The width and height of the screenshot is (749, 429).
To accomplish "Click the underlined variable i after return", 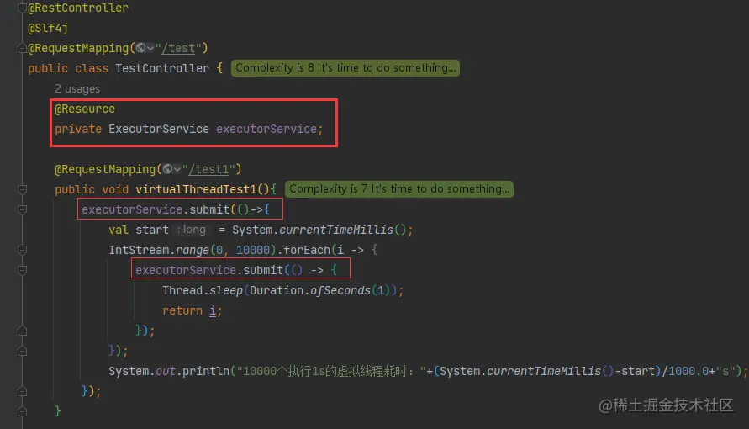I will pos(213,311).
